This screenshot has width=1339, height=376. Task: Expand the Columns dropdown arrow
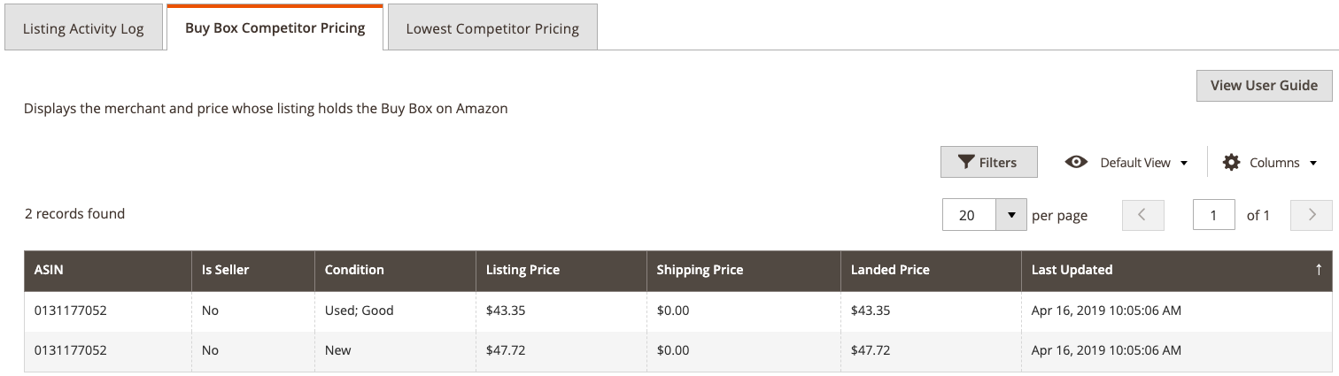point(1313,163)
